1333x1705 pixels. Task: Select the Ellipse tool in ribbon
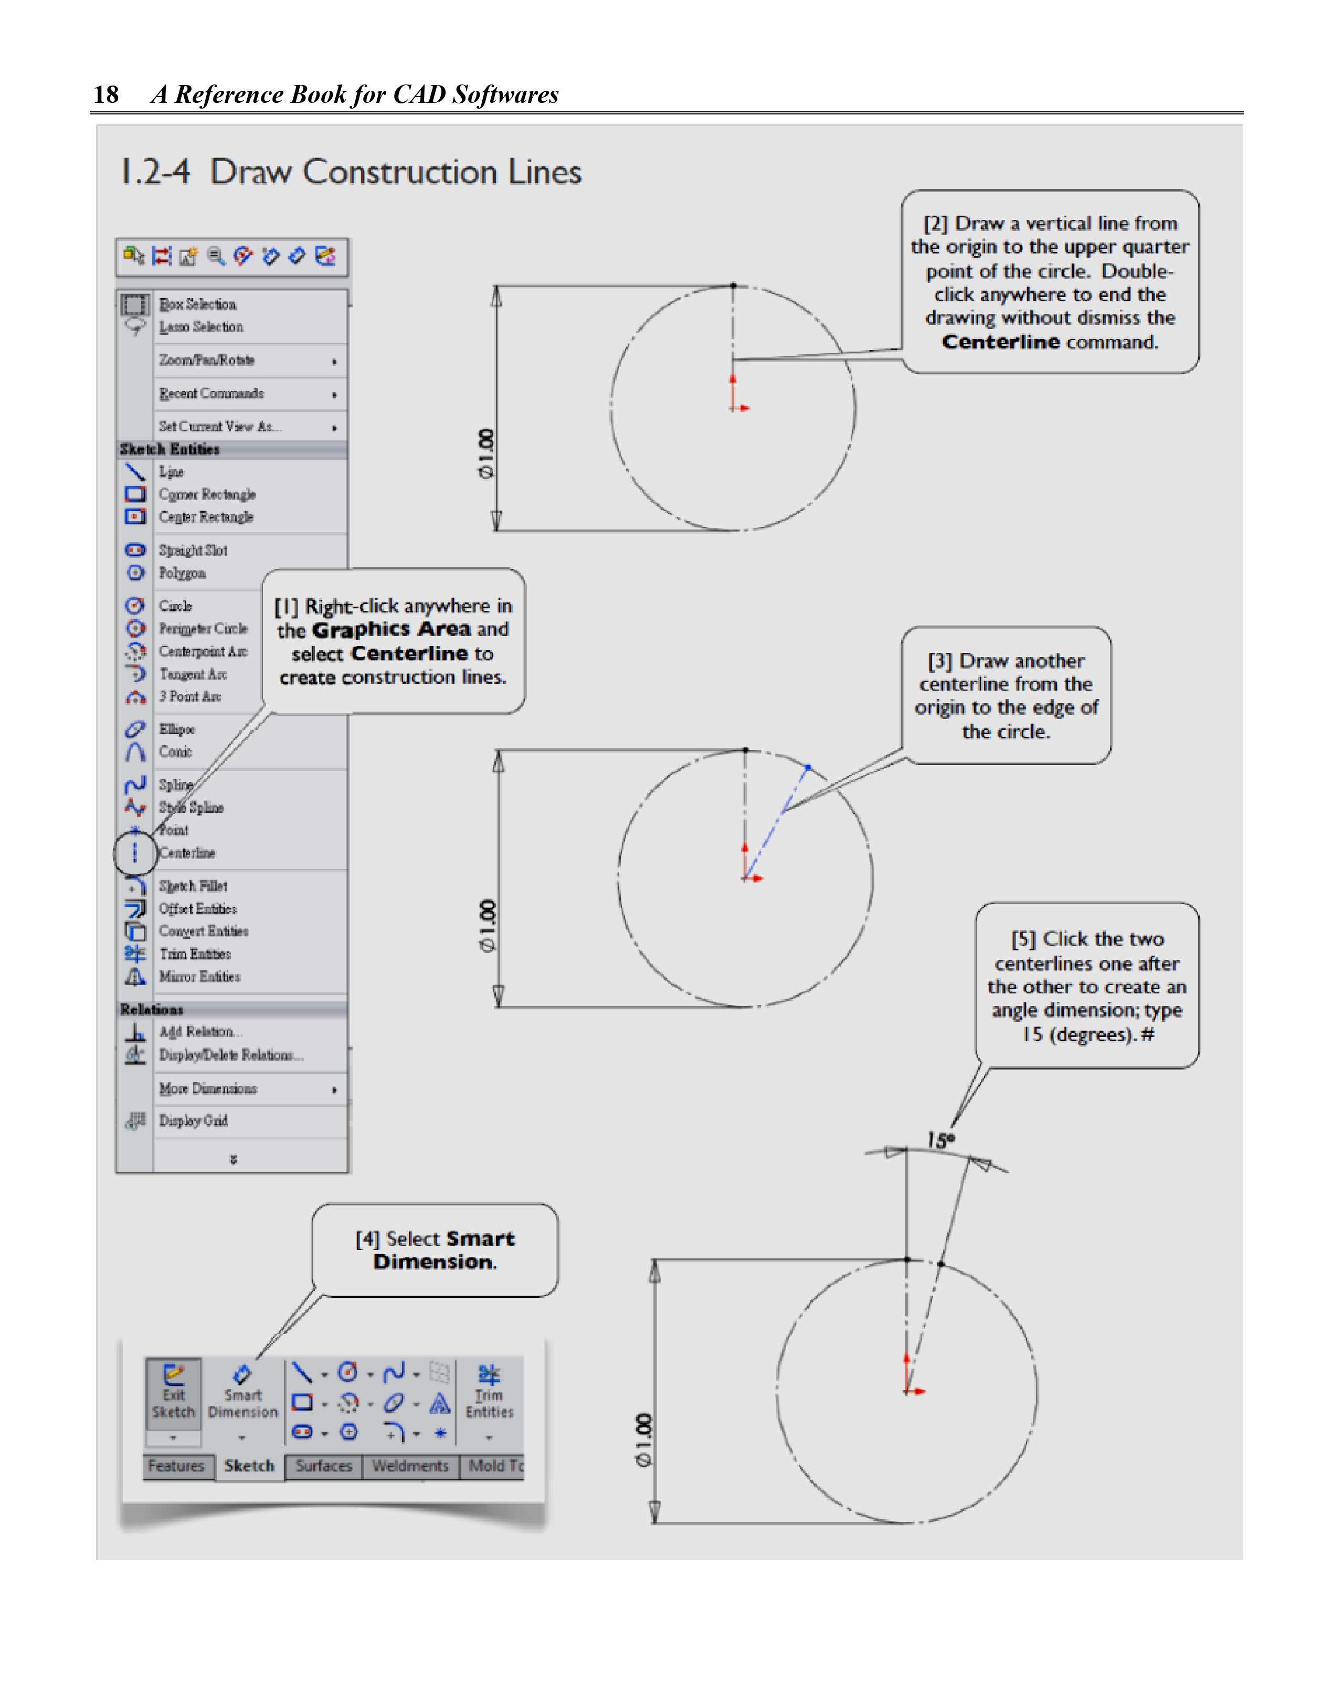(x=394, y=1404)
